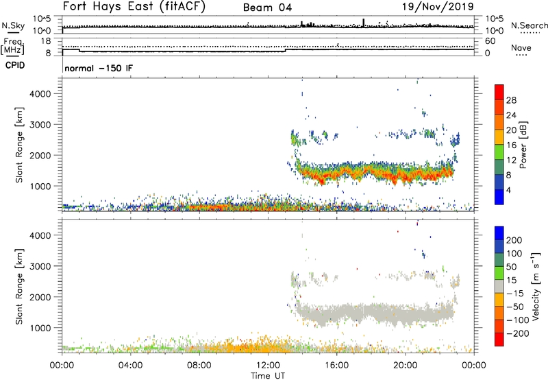
Task: Click the '16:00' time tick label
Action: click(336, 366)
